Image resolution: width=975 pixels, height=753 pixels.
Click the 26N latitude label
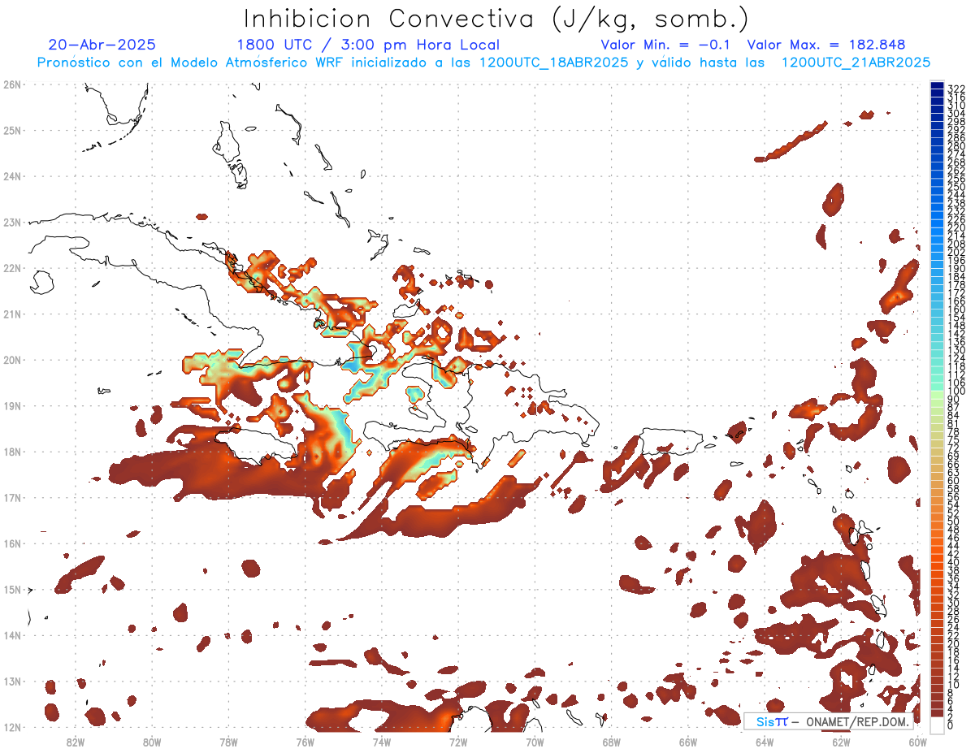[x=12, y=84]
